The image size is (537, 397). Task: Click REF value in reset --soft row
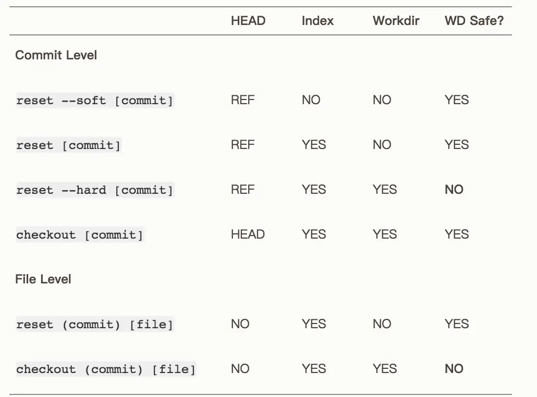coord(242,100)
